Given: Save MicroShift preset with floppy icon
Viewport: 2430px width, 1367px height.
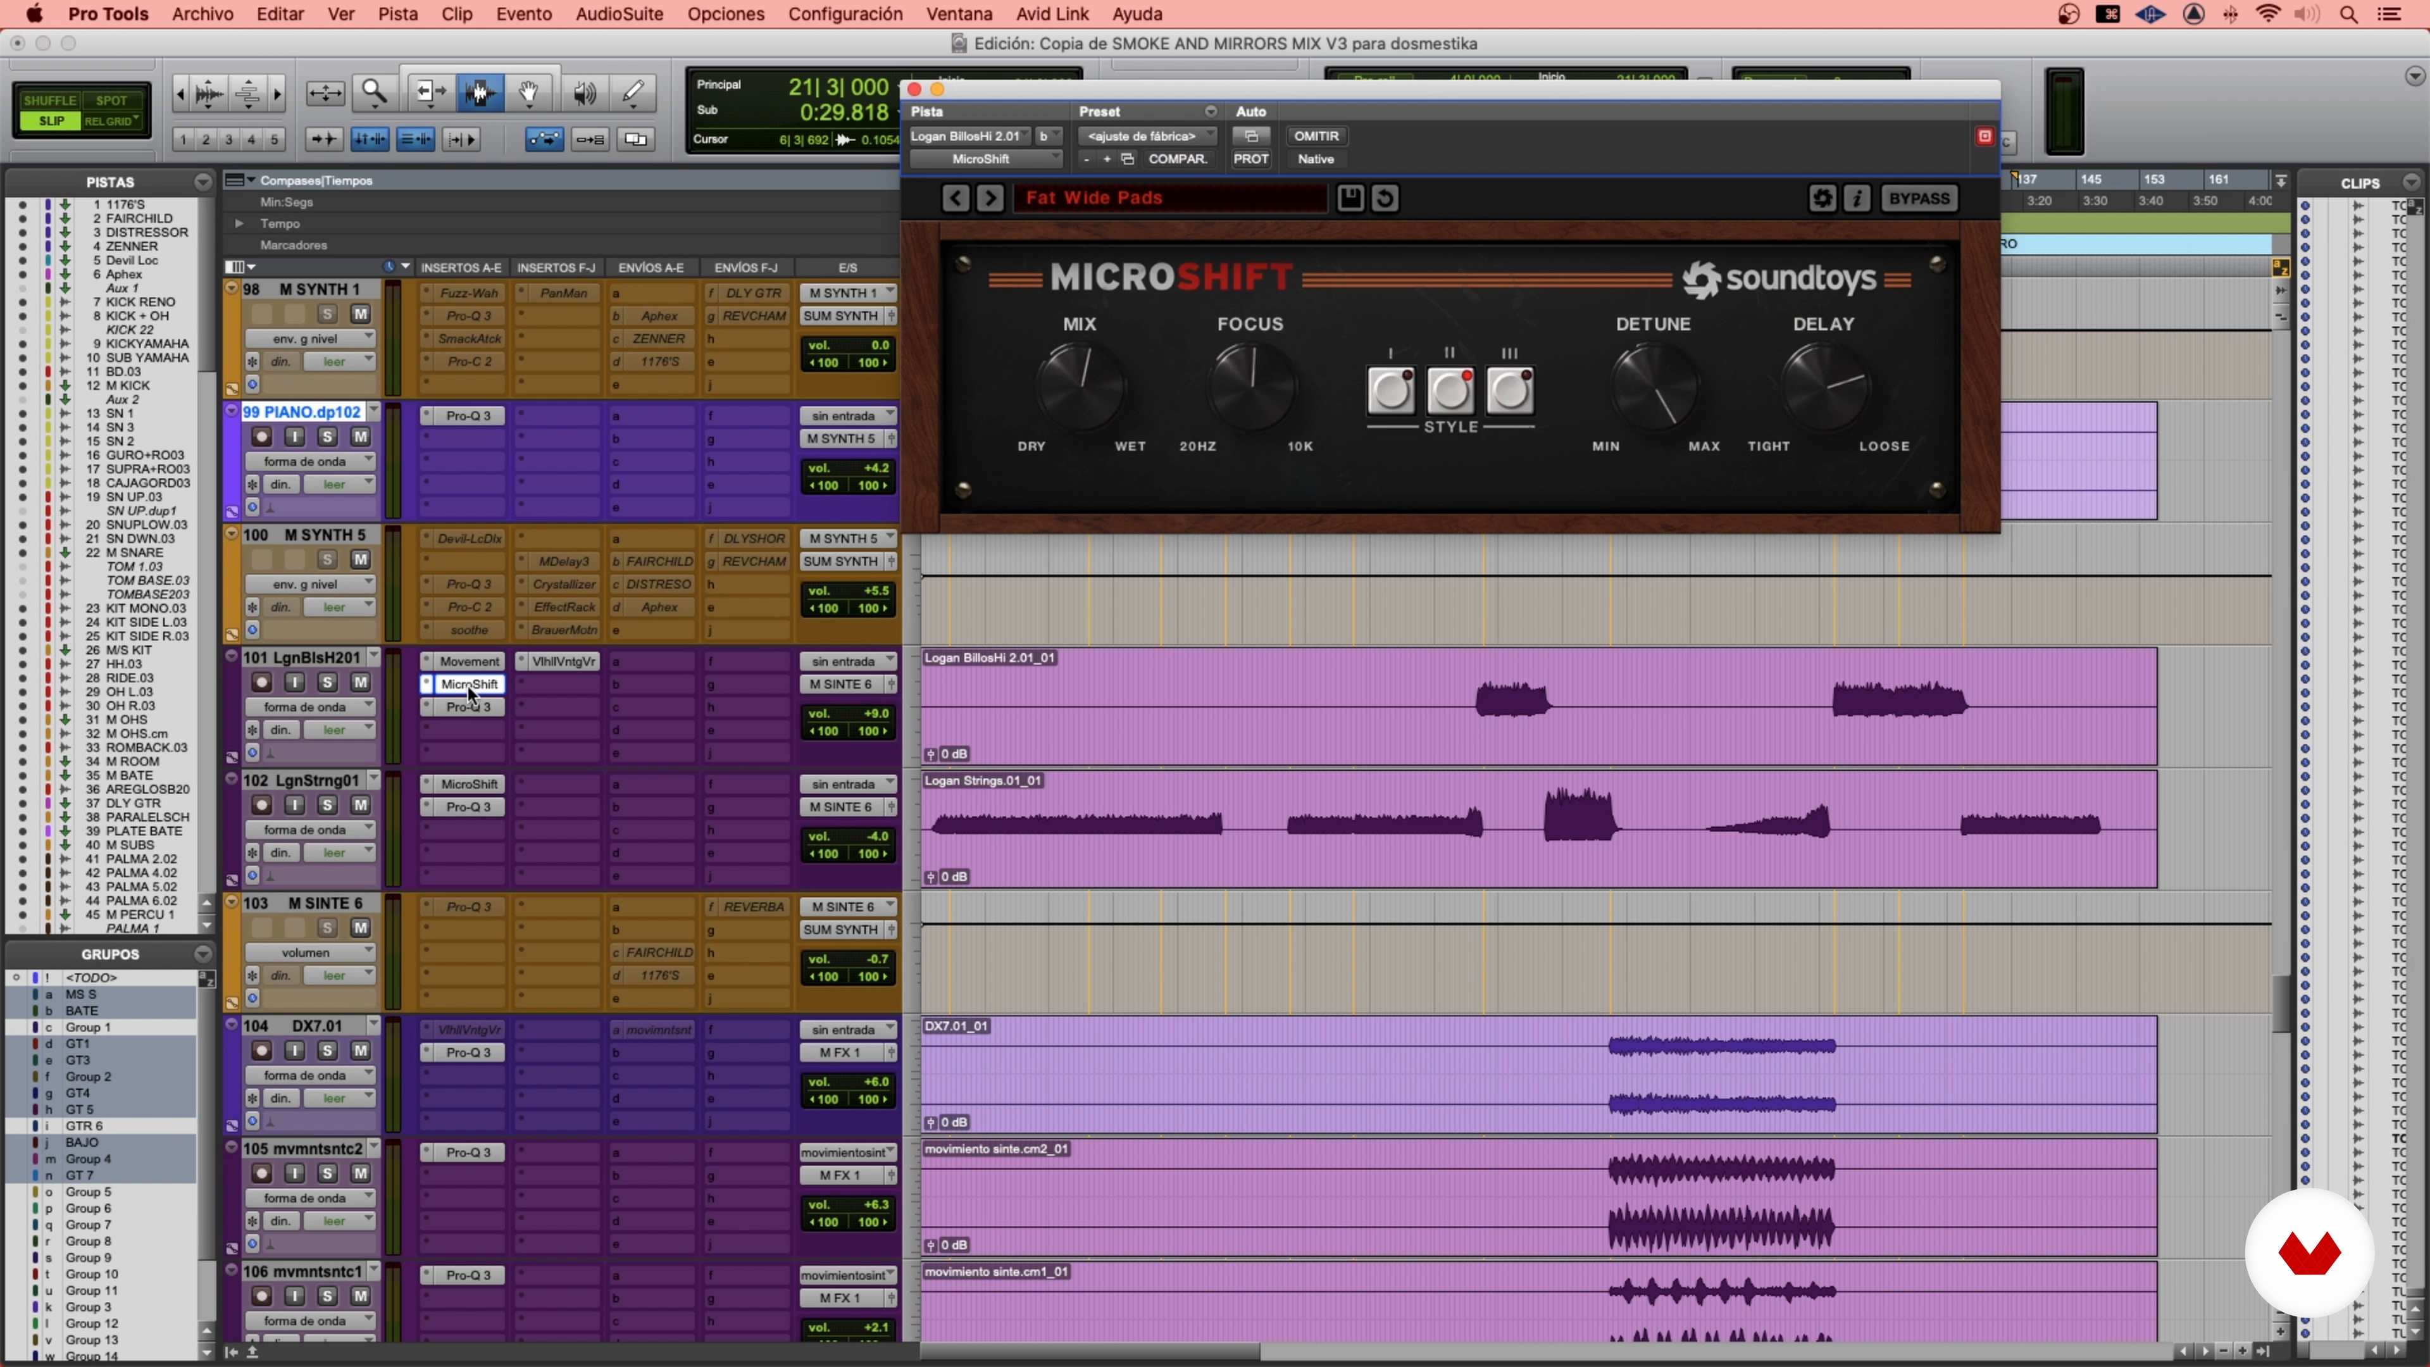Looking at the screenshot, I should point(1350,198).
